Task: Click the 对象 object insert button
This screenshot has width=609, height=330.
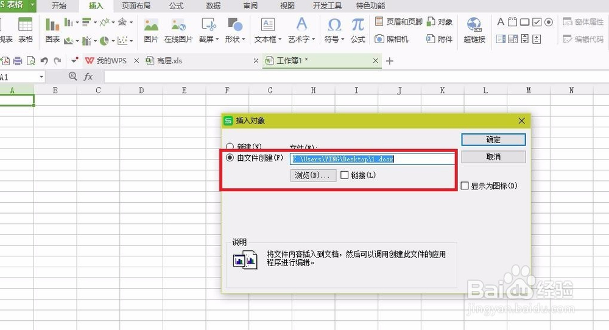Action: click(x=440, y=22)
